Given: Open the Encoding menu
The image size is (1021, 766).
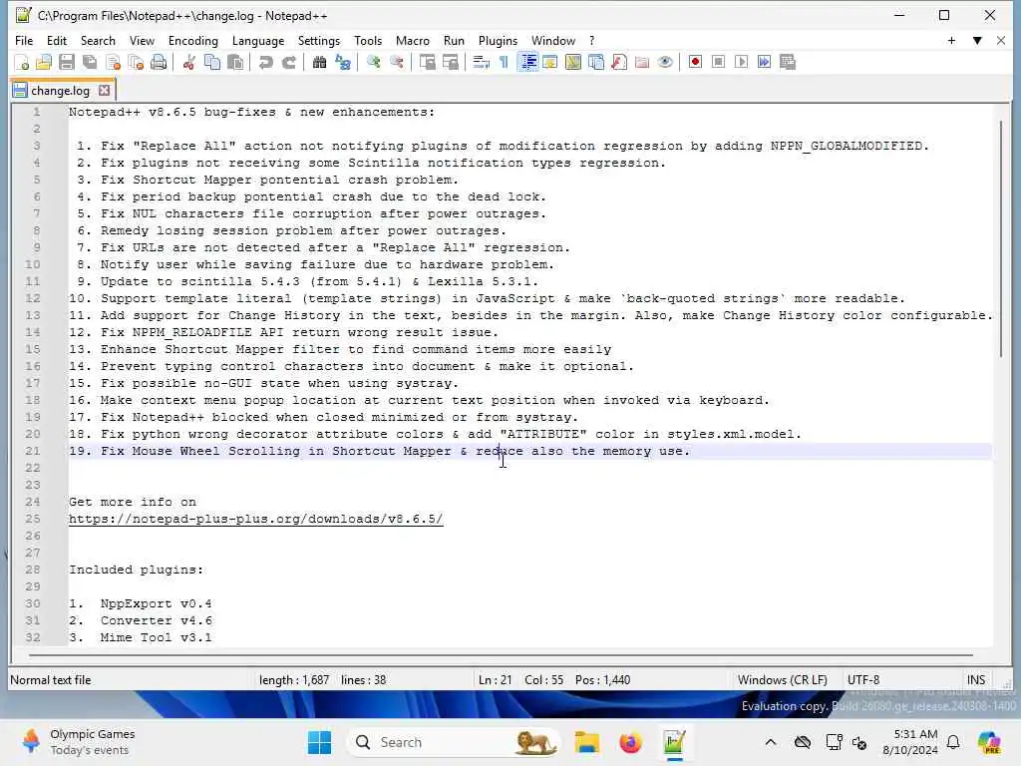Looking at the screenshot, I should pyautogui.click(x=192, y=40).
